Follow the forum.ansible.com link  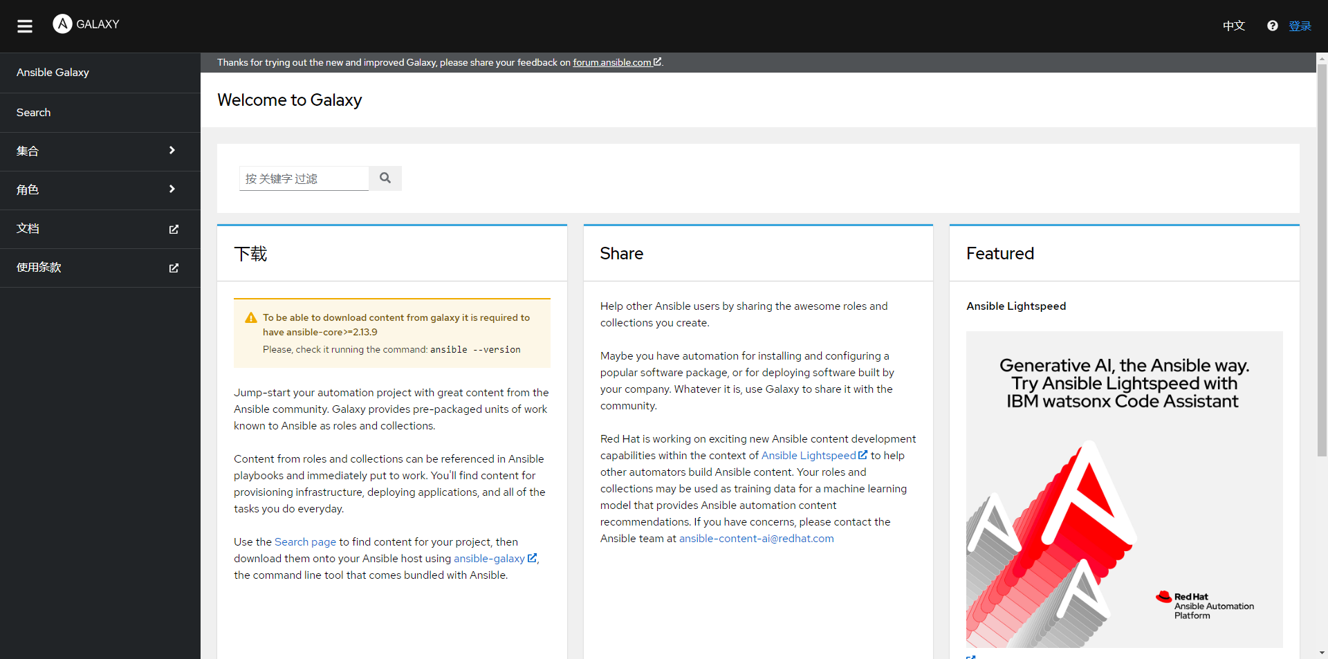click(x=612, y=62)
